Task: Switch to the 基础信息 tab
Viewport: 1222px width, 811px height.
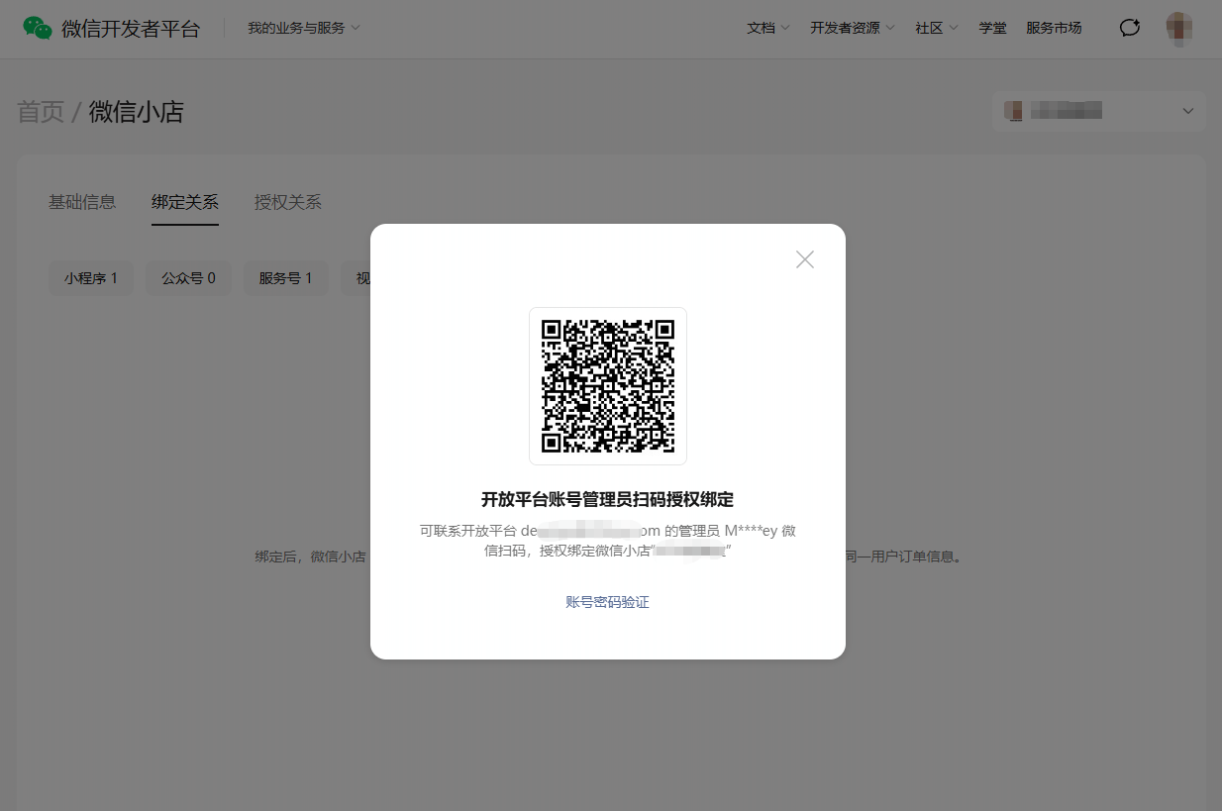Action: pyautogui.click(x=82, y=202)
